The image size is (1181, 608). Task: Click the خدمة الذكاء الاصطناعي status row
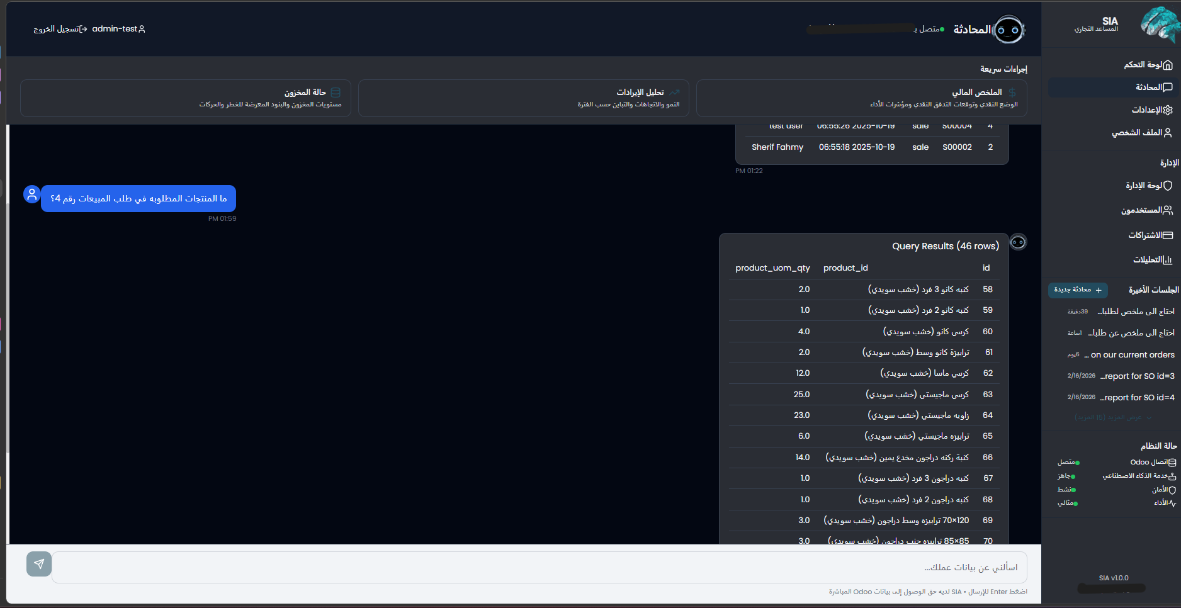coord(1117,476)
